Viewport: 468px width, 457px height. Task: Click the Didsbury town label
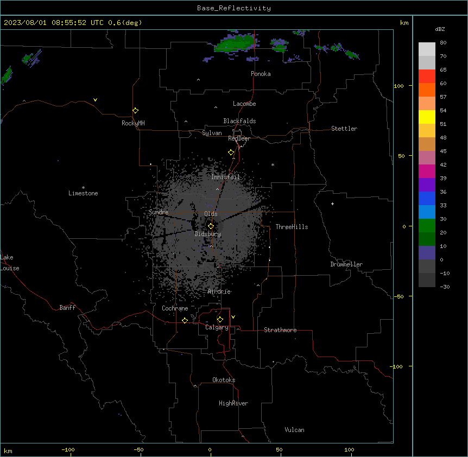coord(208,234)
